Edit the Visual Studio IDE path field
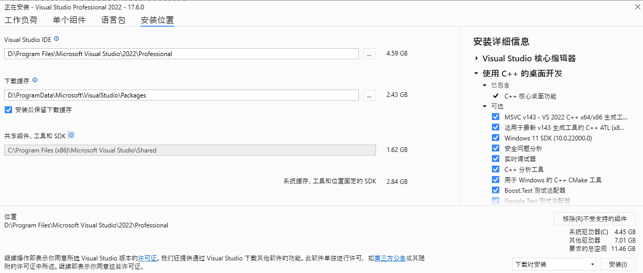This screenshot has width=643, height=273. coord(181,54)
